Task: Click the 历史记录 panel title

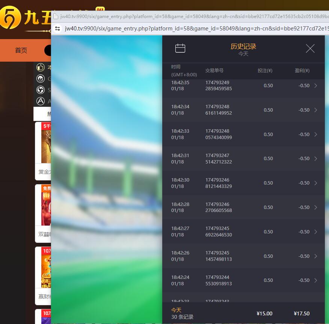Action: tap(243, 47)
